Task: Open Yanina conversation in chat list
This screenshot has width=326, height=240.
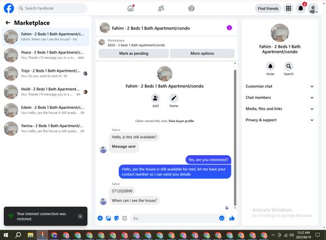Action: click(x=46, y=128)
